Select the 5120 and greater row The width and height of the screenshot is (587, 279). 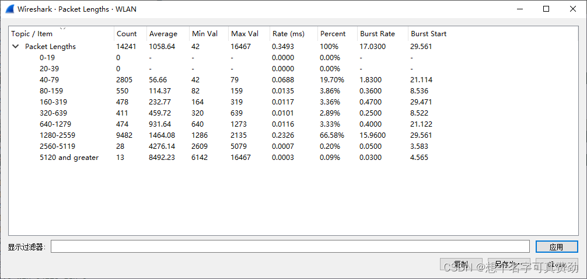[293, 157]
